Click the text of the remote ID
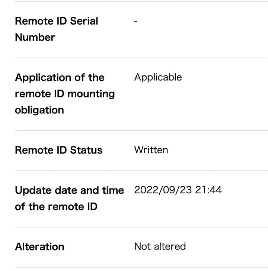The width and height of the screenshot is (268, 271). point(56,207)
